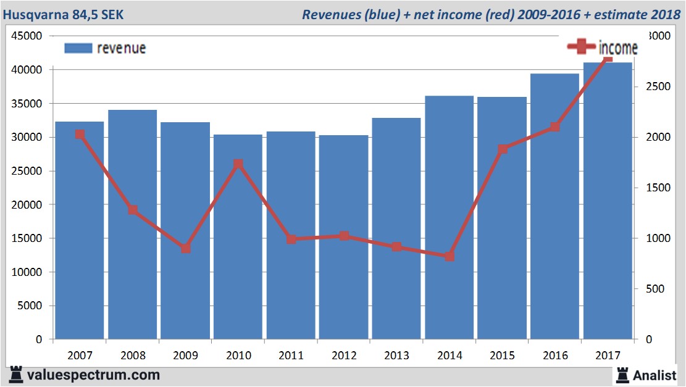686x387 pixels.
Task: Click right axis value '2500'
Action: pyautogui.click(x=658, y=86)
